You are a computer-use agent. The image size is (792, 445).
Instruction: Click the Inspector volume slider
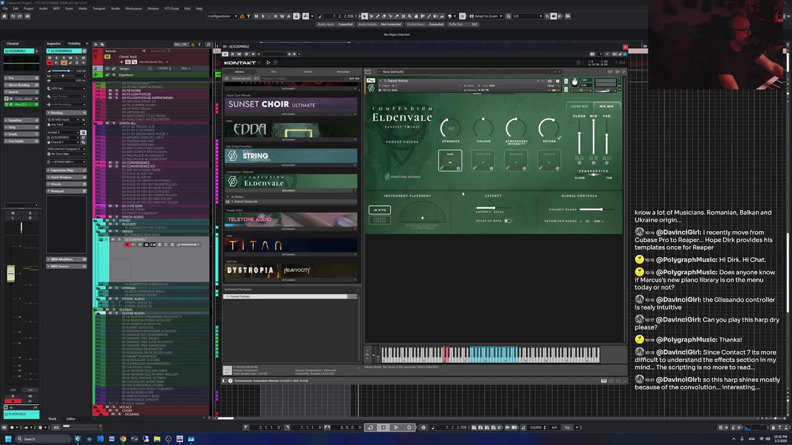coord(62,71)
